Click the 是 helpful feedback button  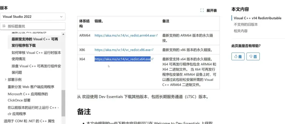pos(238,56)
